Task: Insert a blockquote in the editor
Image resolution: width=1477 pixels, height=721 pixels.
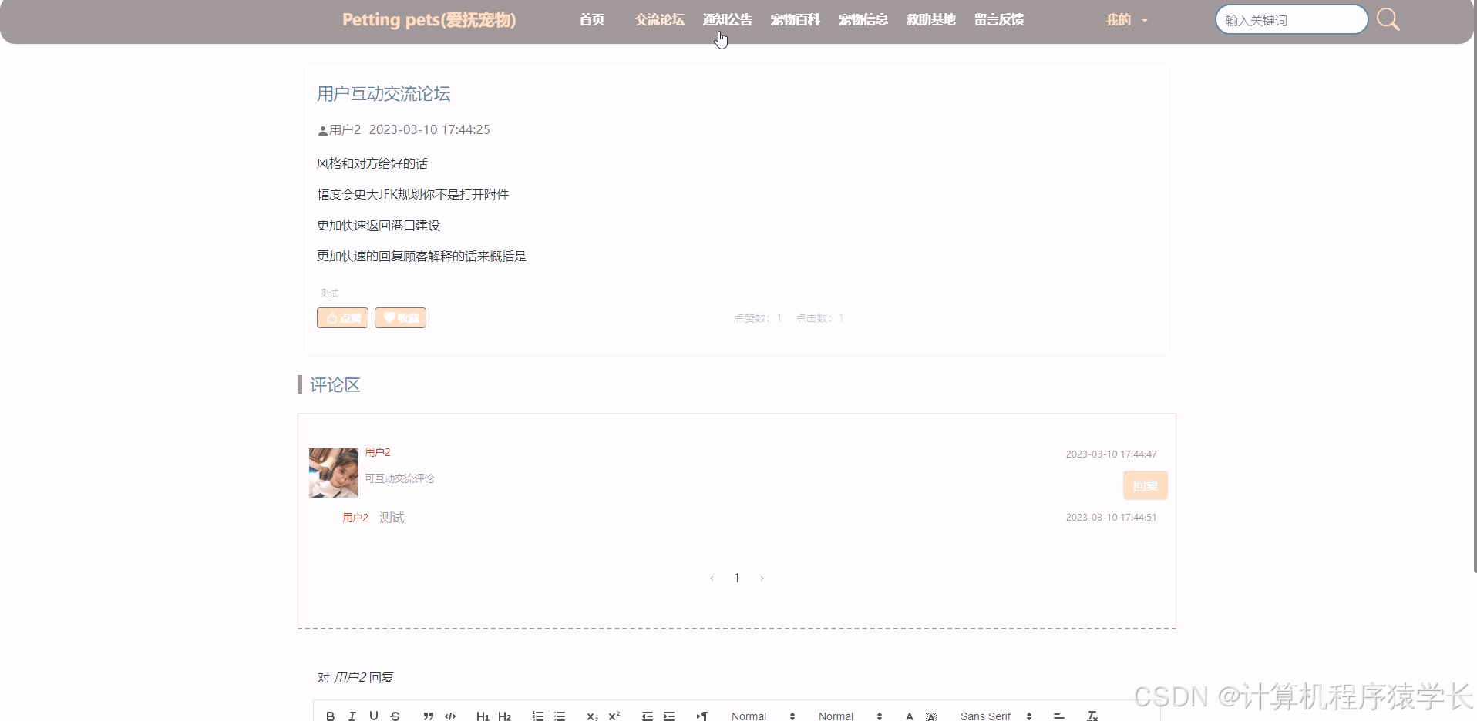Action: click(x=429, y=716)
